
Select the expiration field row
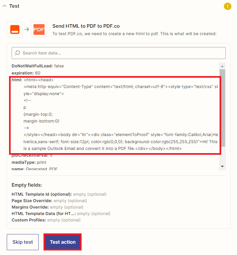pyautogui.click(x=26, y=73)
